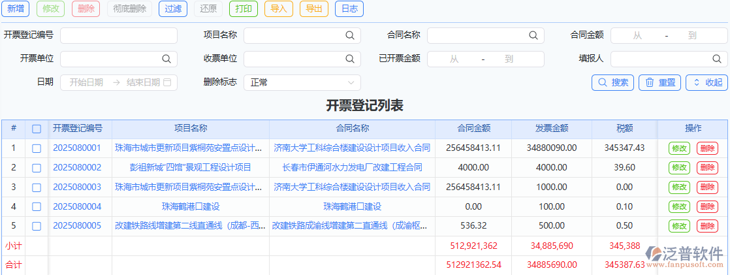Open 珠海鹤港口建设 link in 项目名称 column
This screenshot has height=275, width=730.
(x=191, y=206)
